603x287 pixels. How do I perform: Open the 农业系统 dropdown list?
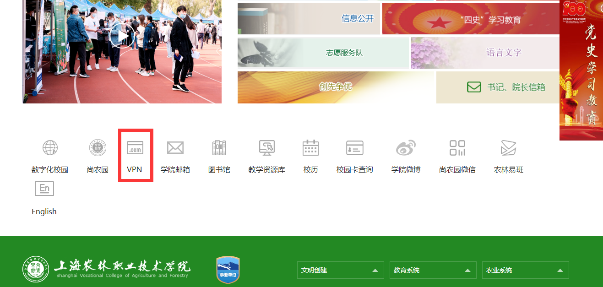[525, 270]
